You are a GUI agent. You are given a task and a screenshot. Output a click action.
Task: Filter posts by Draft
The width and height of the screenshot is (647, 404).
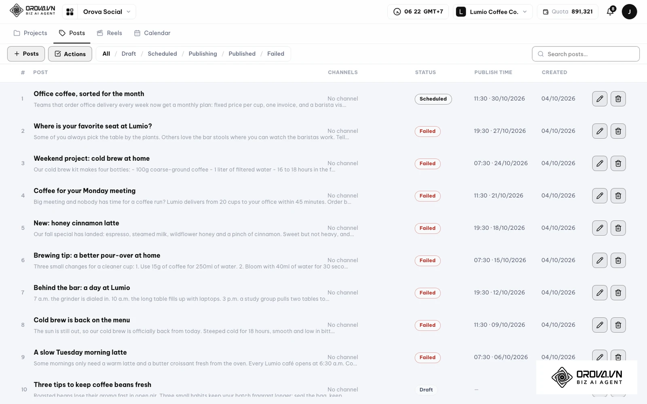point(129,54)
